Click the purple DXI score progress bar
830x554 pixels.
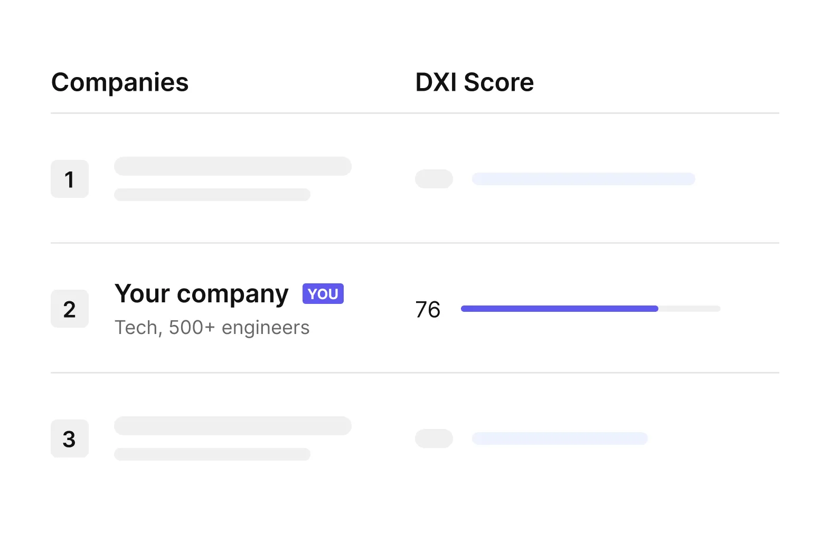click(560, 309)
